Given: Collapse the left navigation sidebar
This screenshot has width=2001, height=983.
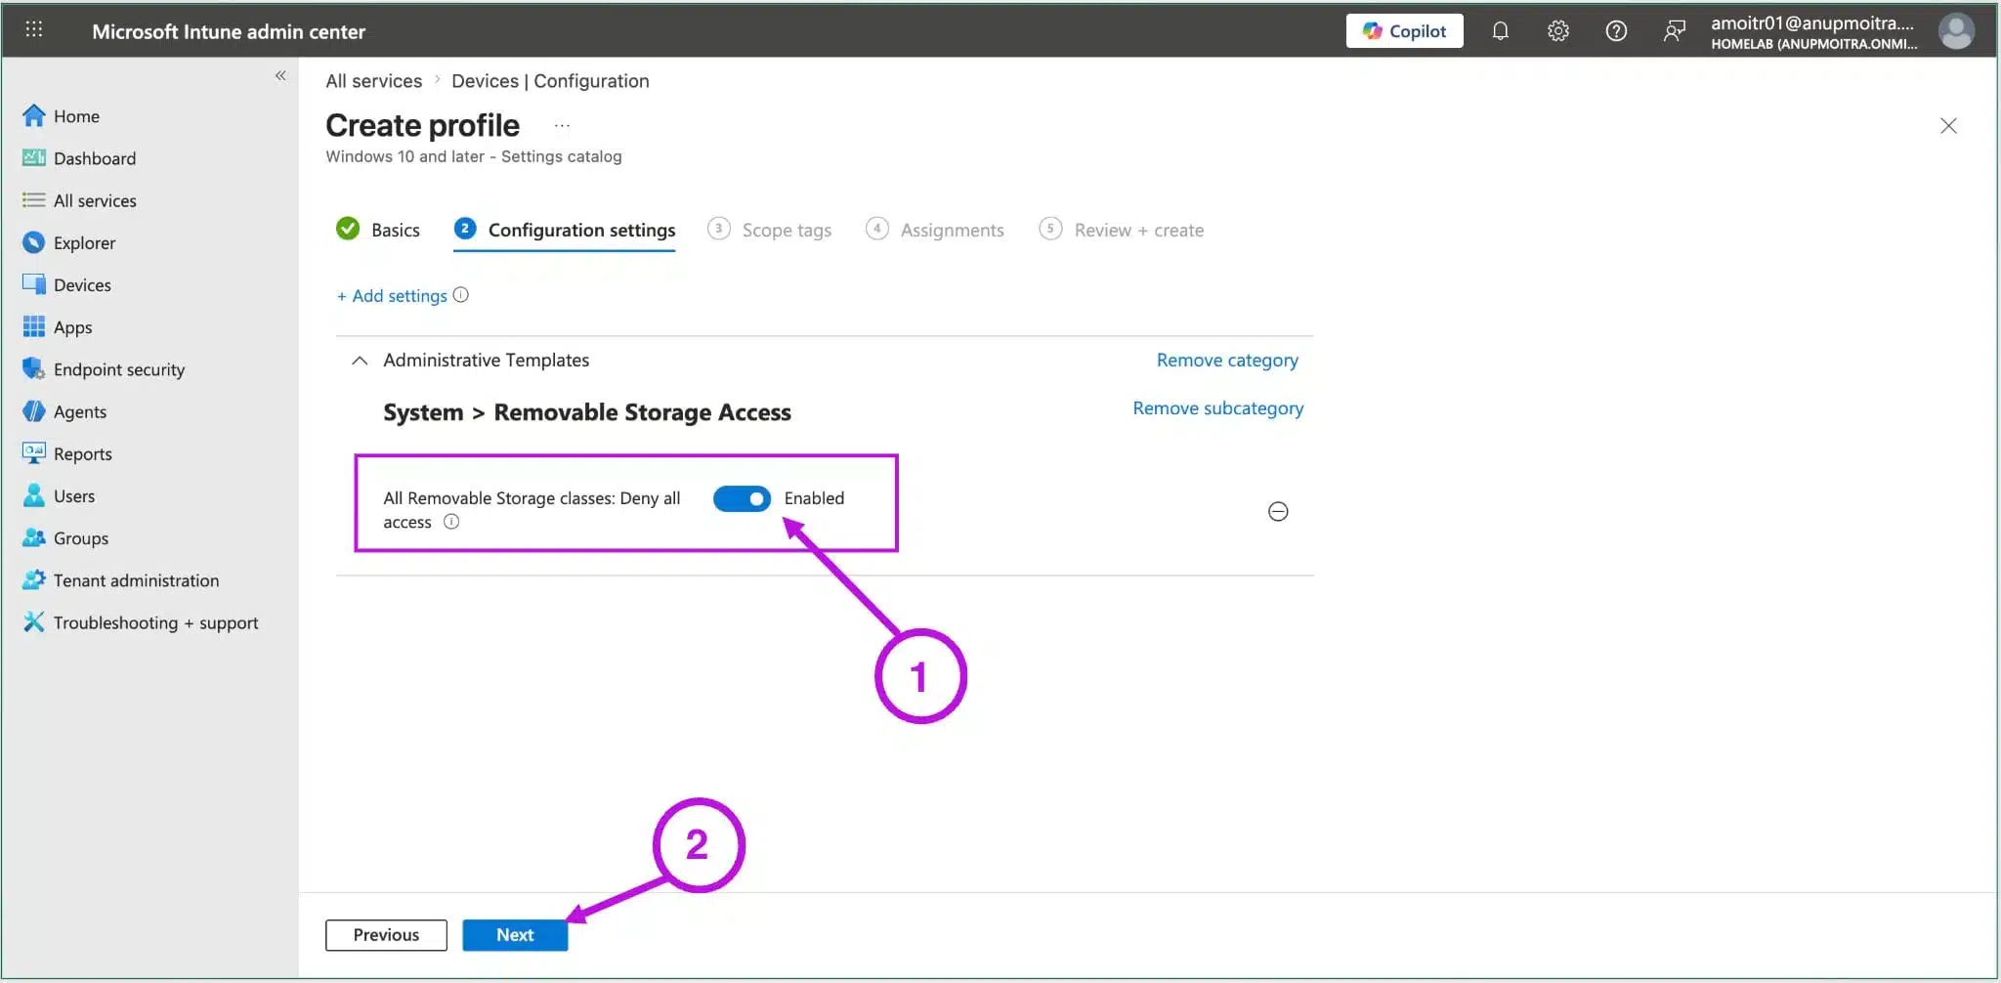Looking at the screenshot, I should coord(280,75).
